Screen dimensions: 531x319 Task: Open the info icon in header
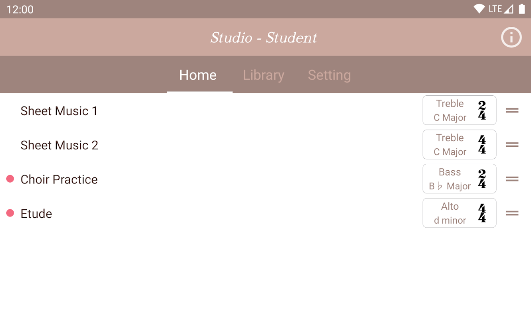511,37
